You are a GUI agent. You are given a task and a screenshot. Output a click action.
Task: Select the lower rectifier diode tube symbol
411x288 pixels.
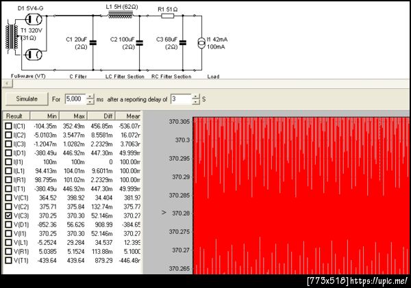click(x=34, y=55)
